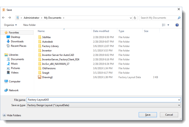Collapse with the Hide Folders button
This screenshot has width=189, height=127.
click(x=12, y=115)
